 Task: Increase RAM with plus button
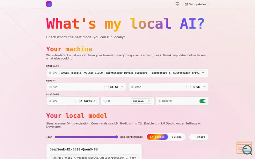coord(122,87)
